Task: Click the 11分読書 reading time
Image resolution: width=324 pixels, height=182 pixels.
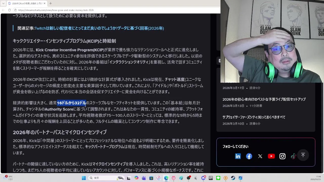Action: pos(256,106)
